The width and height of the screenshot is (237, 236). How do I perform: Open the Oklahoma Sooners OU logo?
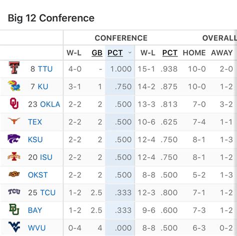14,103
